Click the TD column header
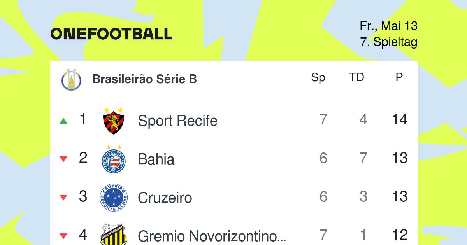This screenshot has height=245, width=467. coord(356,77)
